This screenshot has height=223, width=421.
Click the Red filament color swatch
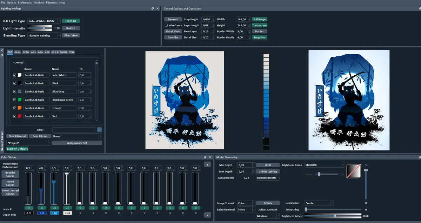click(x=20, y=116)
